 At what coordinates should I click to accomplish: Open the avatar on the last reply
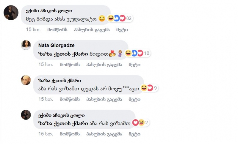click(26, 115)
